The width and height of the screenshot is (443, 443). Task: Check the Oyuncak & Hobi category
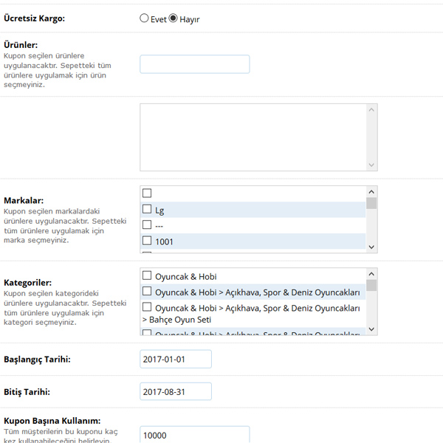[x=147, y=276]
